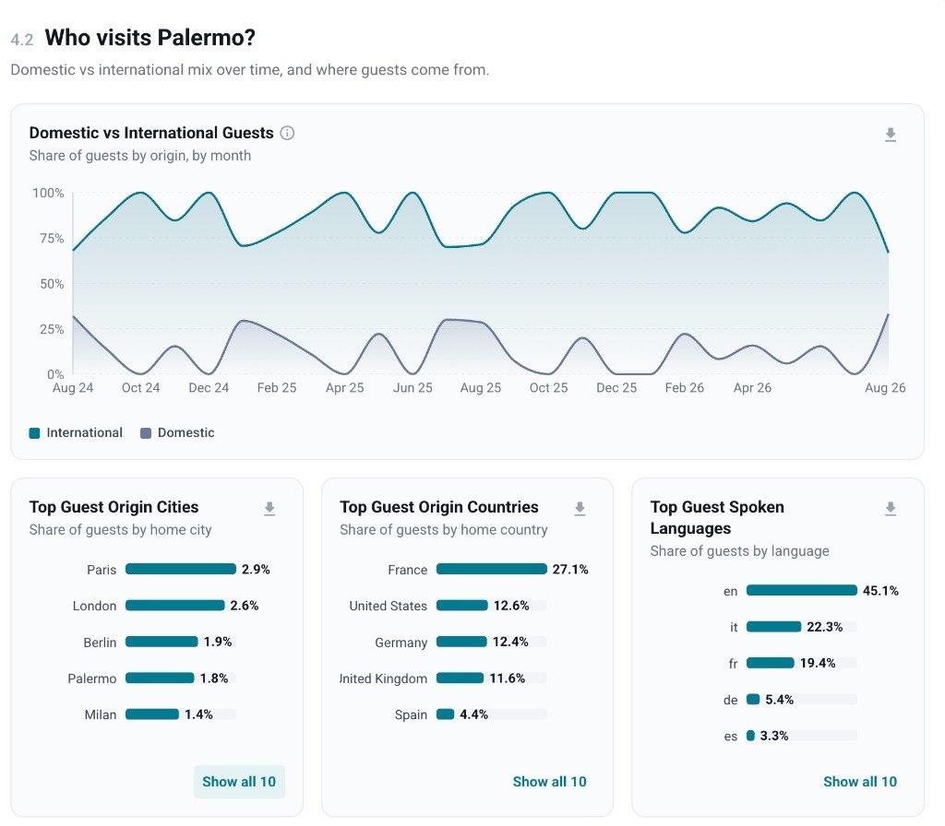Select the 'en' 45.1% language bar
This screenshot has height=826, width=945.
[x=802, y=590]
